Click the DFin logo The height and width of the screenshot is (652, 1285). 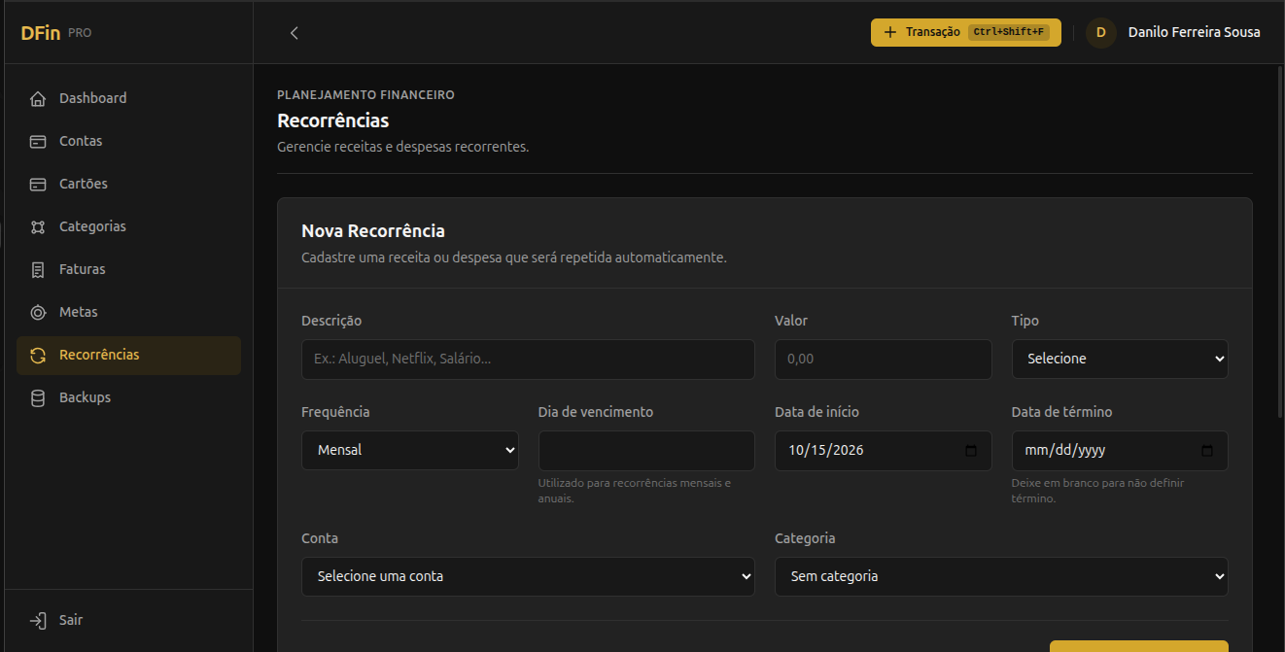(41, 32)
